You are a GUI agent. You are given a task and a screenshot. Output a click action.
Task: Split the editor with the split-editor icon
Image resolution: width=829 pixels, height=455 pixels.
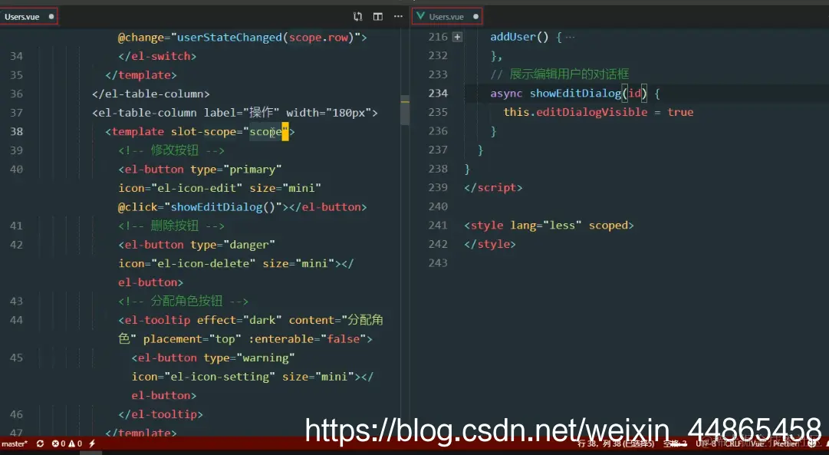(x=378, y=17)
